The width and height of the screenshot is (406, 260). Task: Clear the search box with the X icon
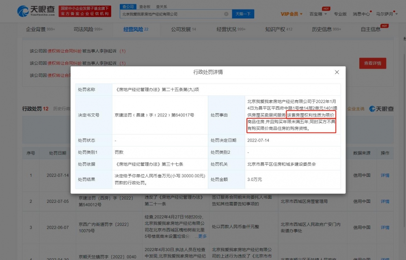(x=226, y=14)
